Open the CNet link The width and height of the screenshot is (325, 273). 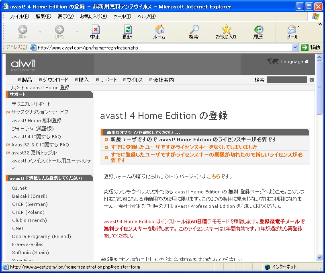[x=18, y=228]
